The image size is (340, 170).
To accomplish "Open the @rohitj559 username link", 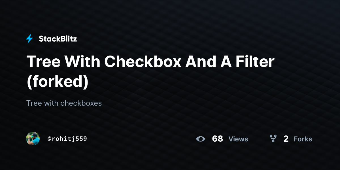I will click(x=67, y=139).
